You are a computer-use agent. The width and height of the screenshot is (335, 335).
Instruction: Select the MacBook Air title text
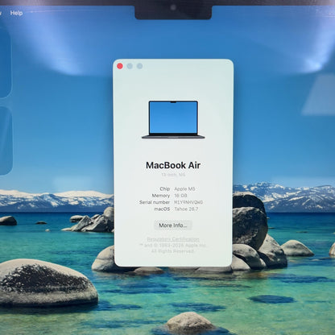coord(173,165)
